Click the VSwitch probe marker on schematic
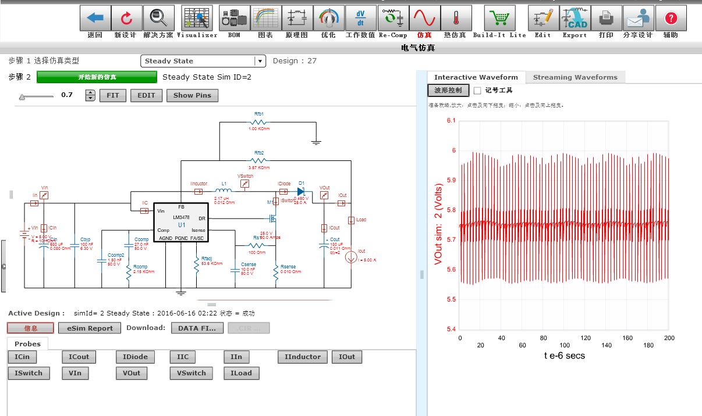This screenshot has height=416, width=702. coord(245,184)
